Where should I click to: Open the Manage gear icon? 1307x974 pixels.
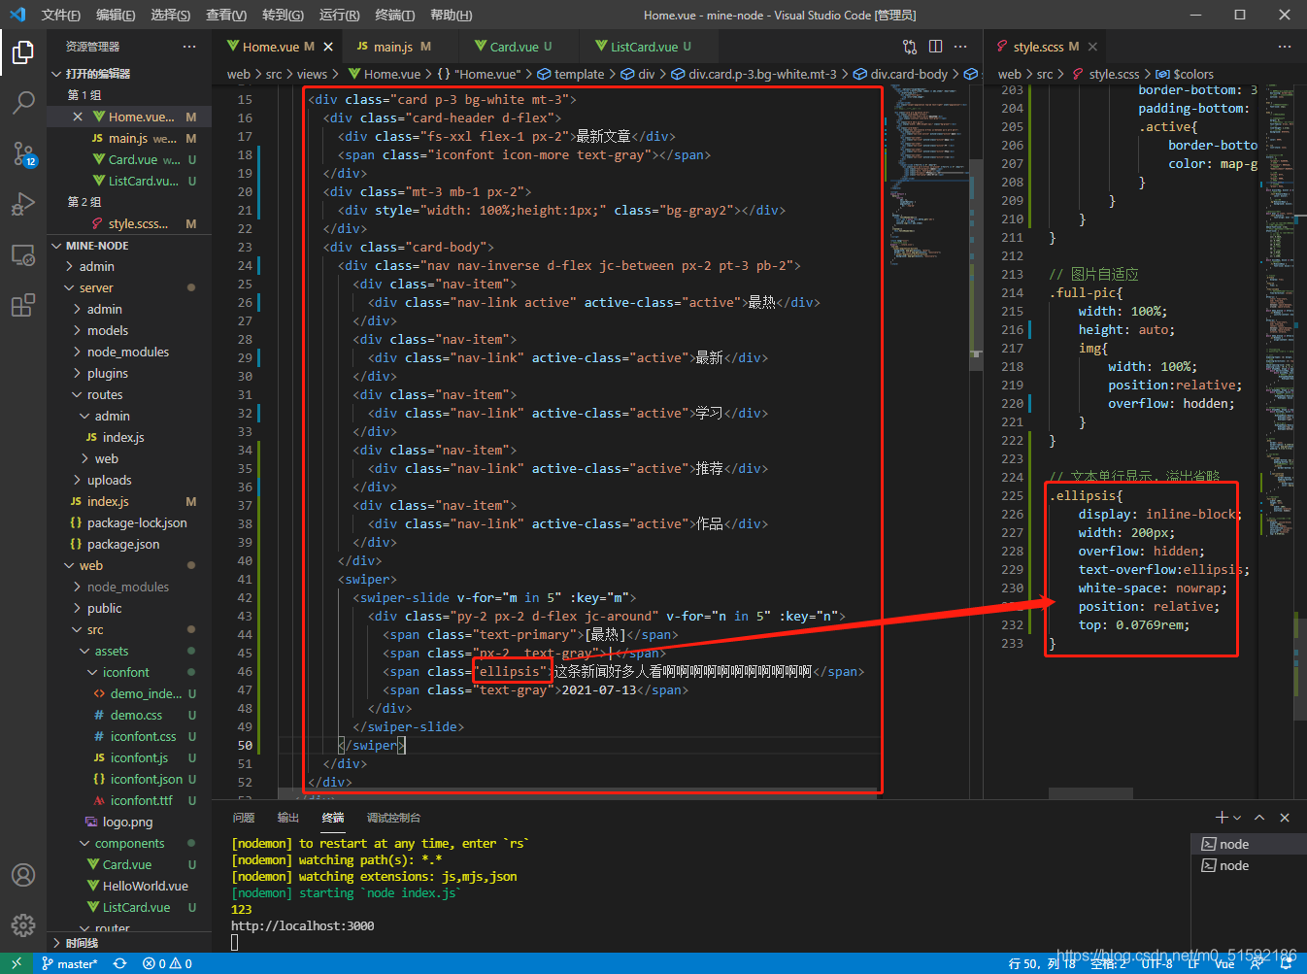pos(23,925)
